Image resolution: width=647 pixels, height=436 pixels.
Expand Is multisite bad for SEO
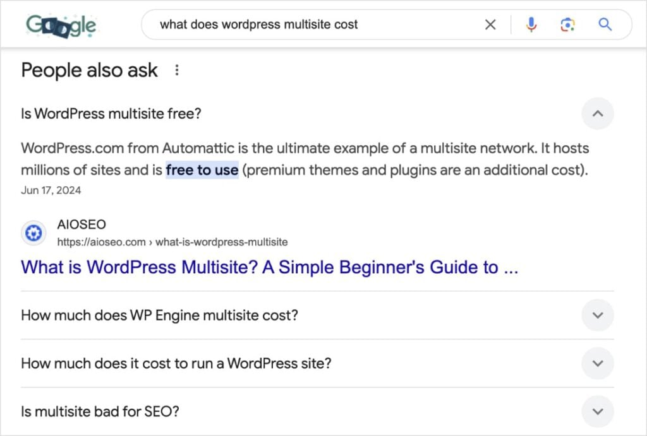point(597,411)
